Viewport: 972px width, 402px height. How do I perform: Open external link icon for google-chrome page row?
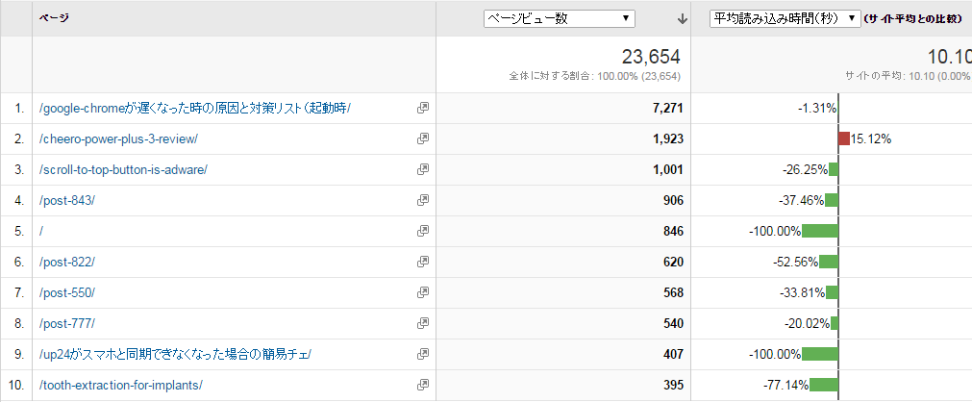[422, 109]
